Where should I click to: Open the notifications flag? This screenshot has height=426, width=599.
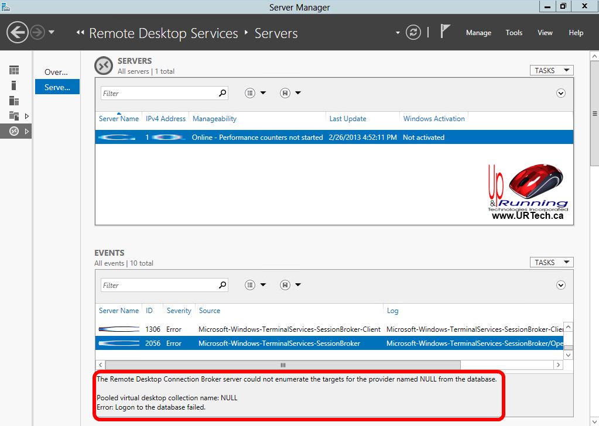(445, 32)
